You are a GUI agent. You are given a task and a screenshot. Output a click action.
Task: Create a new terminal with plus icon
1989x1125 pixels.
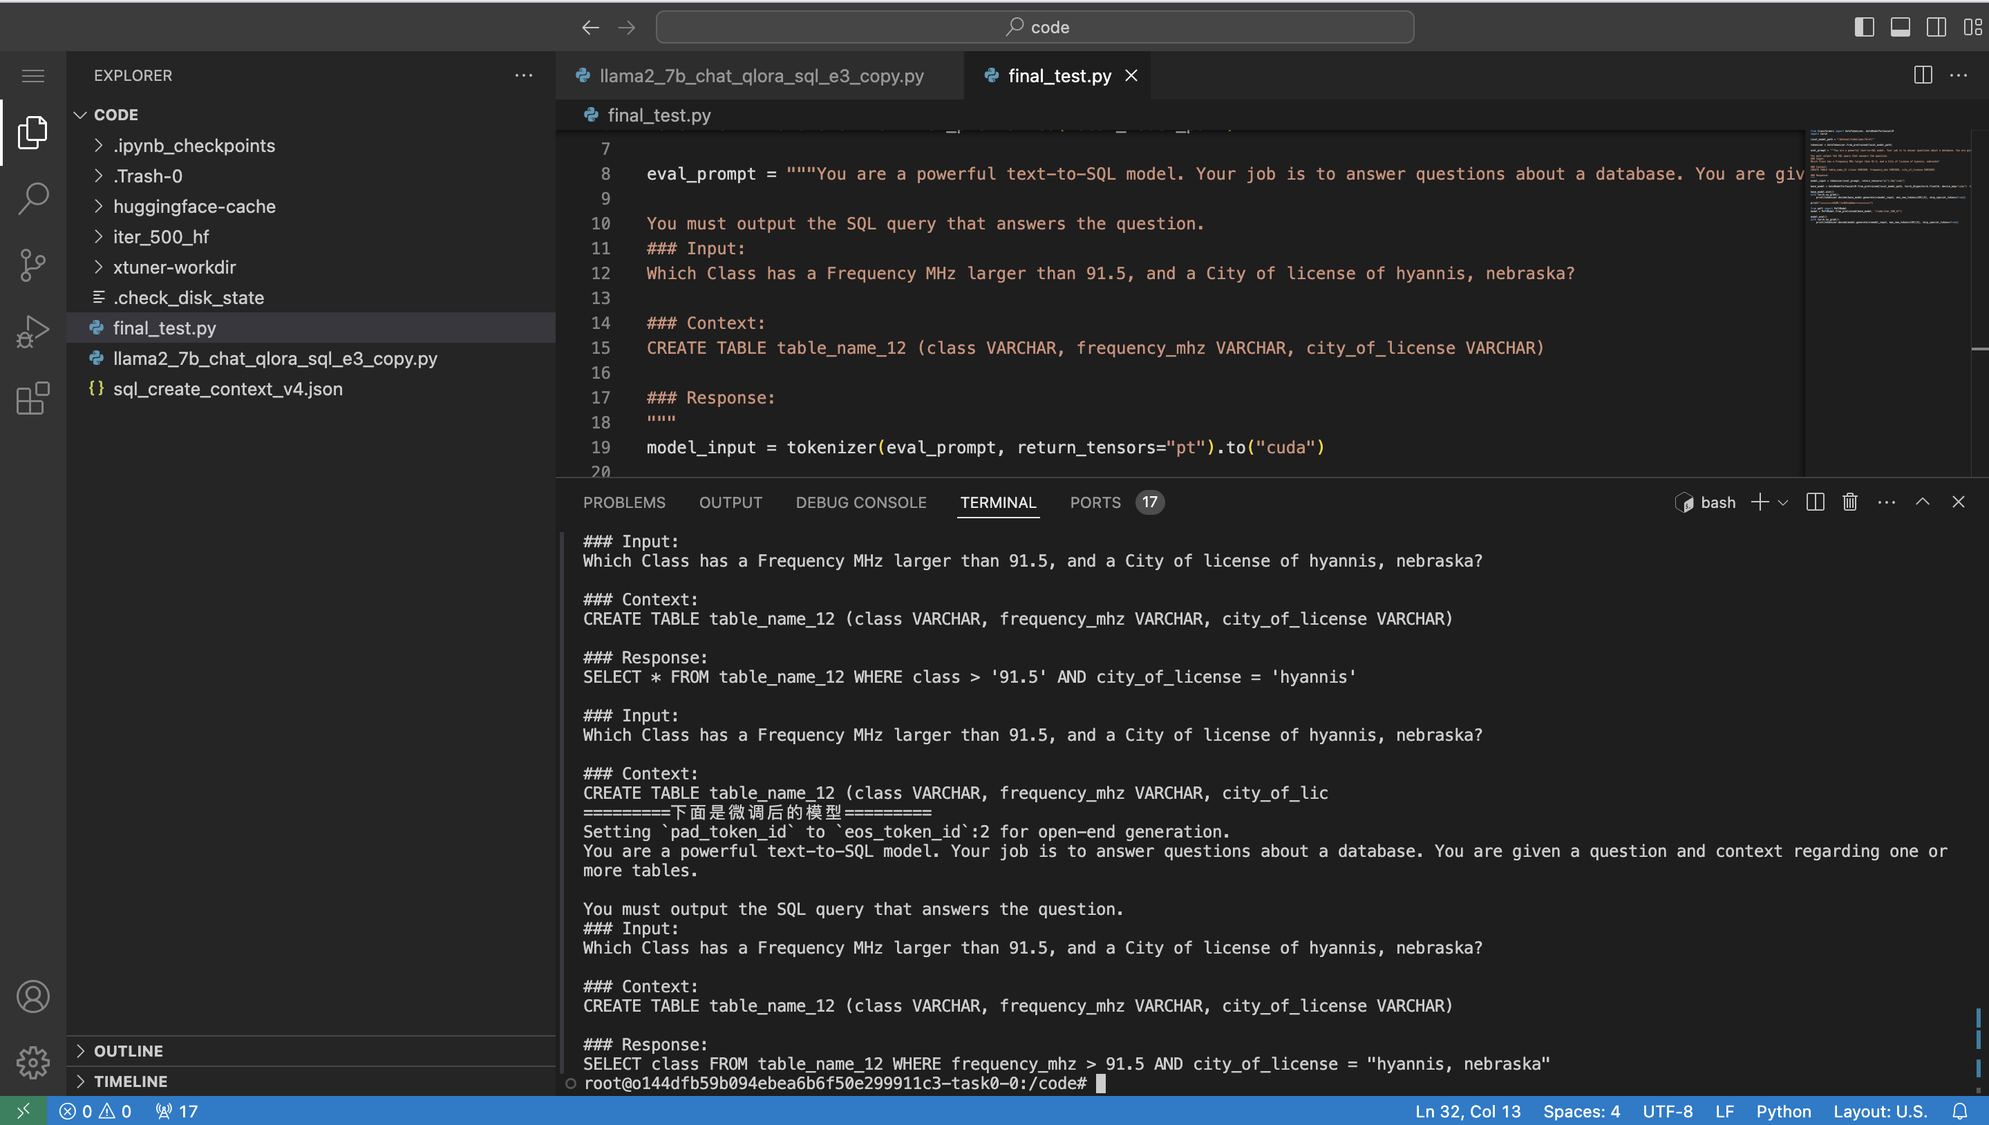click(1760, 502)
